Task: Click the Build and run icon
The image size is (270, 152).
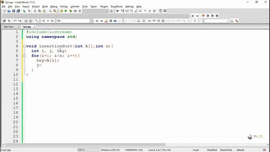Action: click(70, 11)
